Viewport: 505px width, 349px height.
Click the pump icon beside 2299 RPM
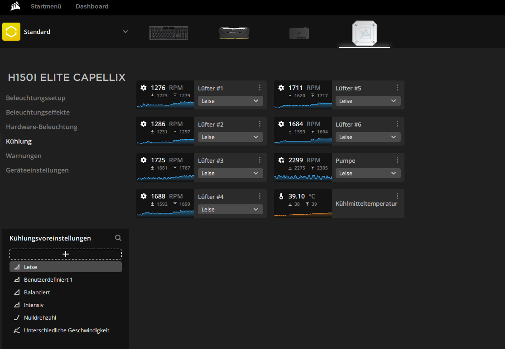pyautogui.click(x=281, y=160)
